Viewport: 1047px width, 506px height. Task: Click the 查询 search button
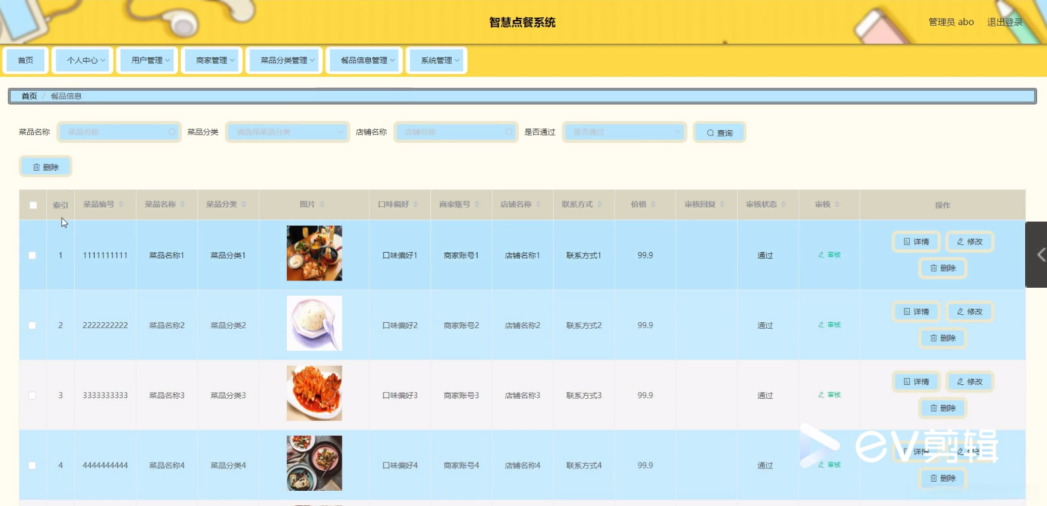point(719,132)
